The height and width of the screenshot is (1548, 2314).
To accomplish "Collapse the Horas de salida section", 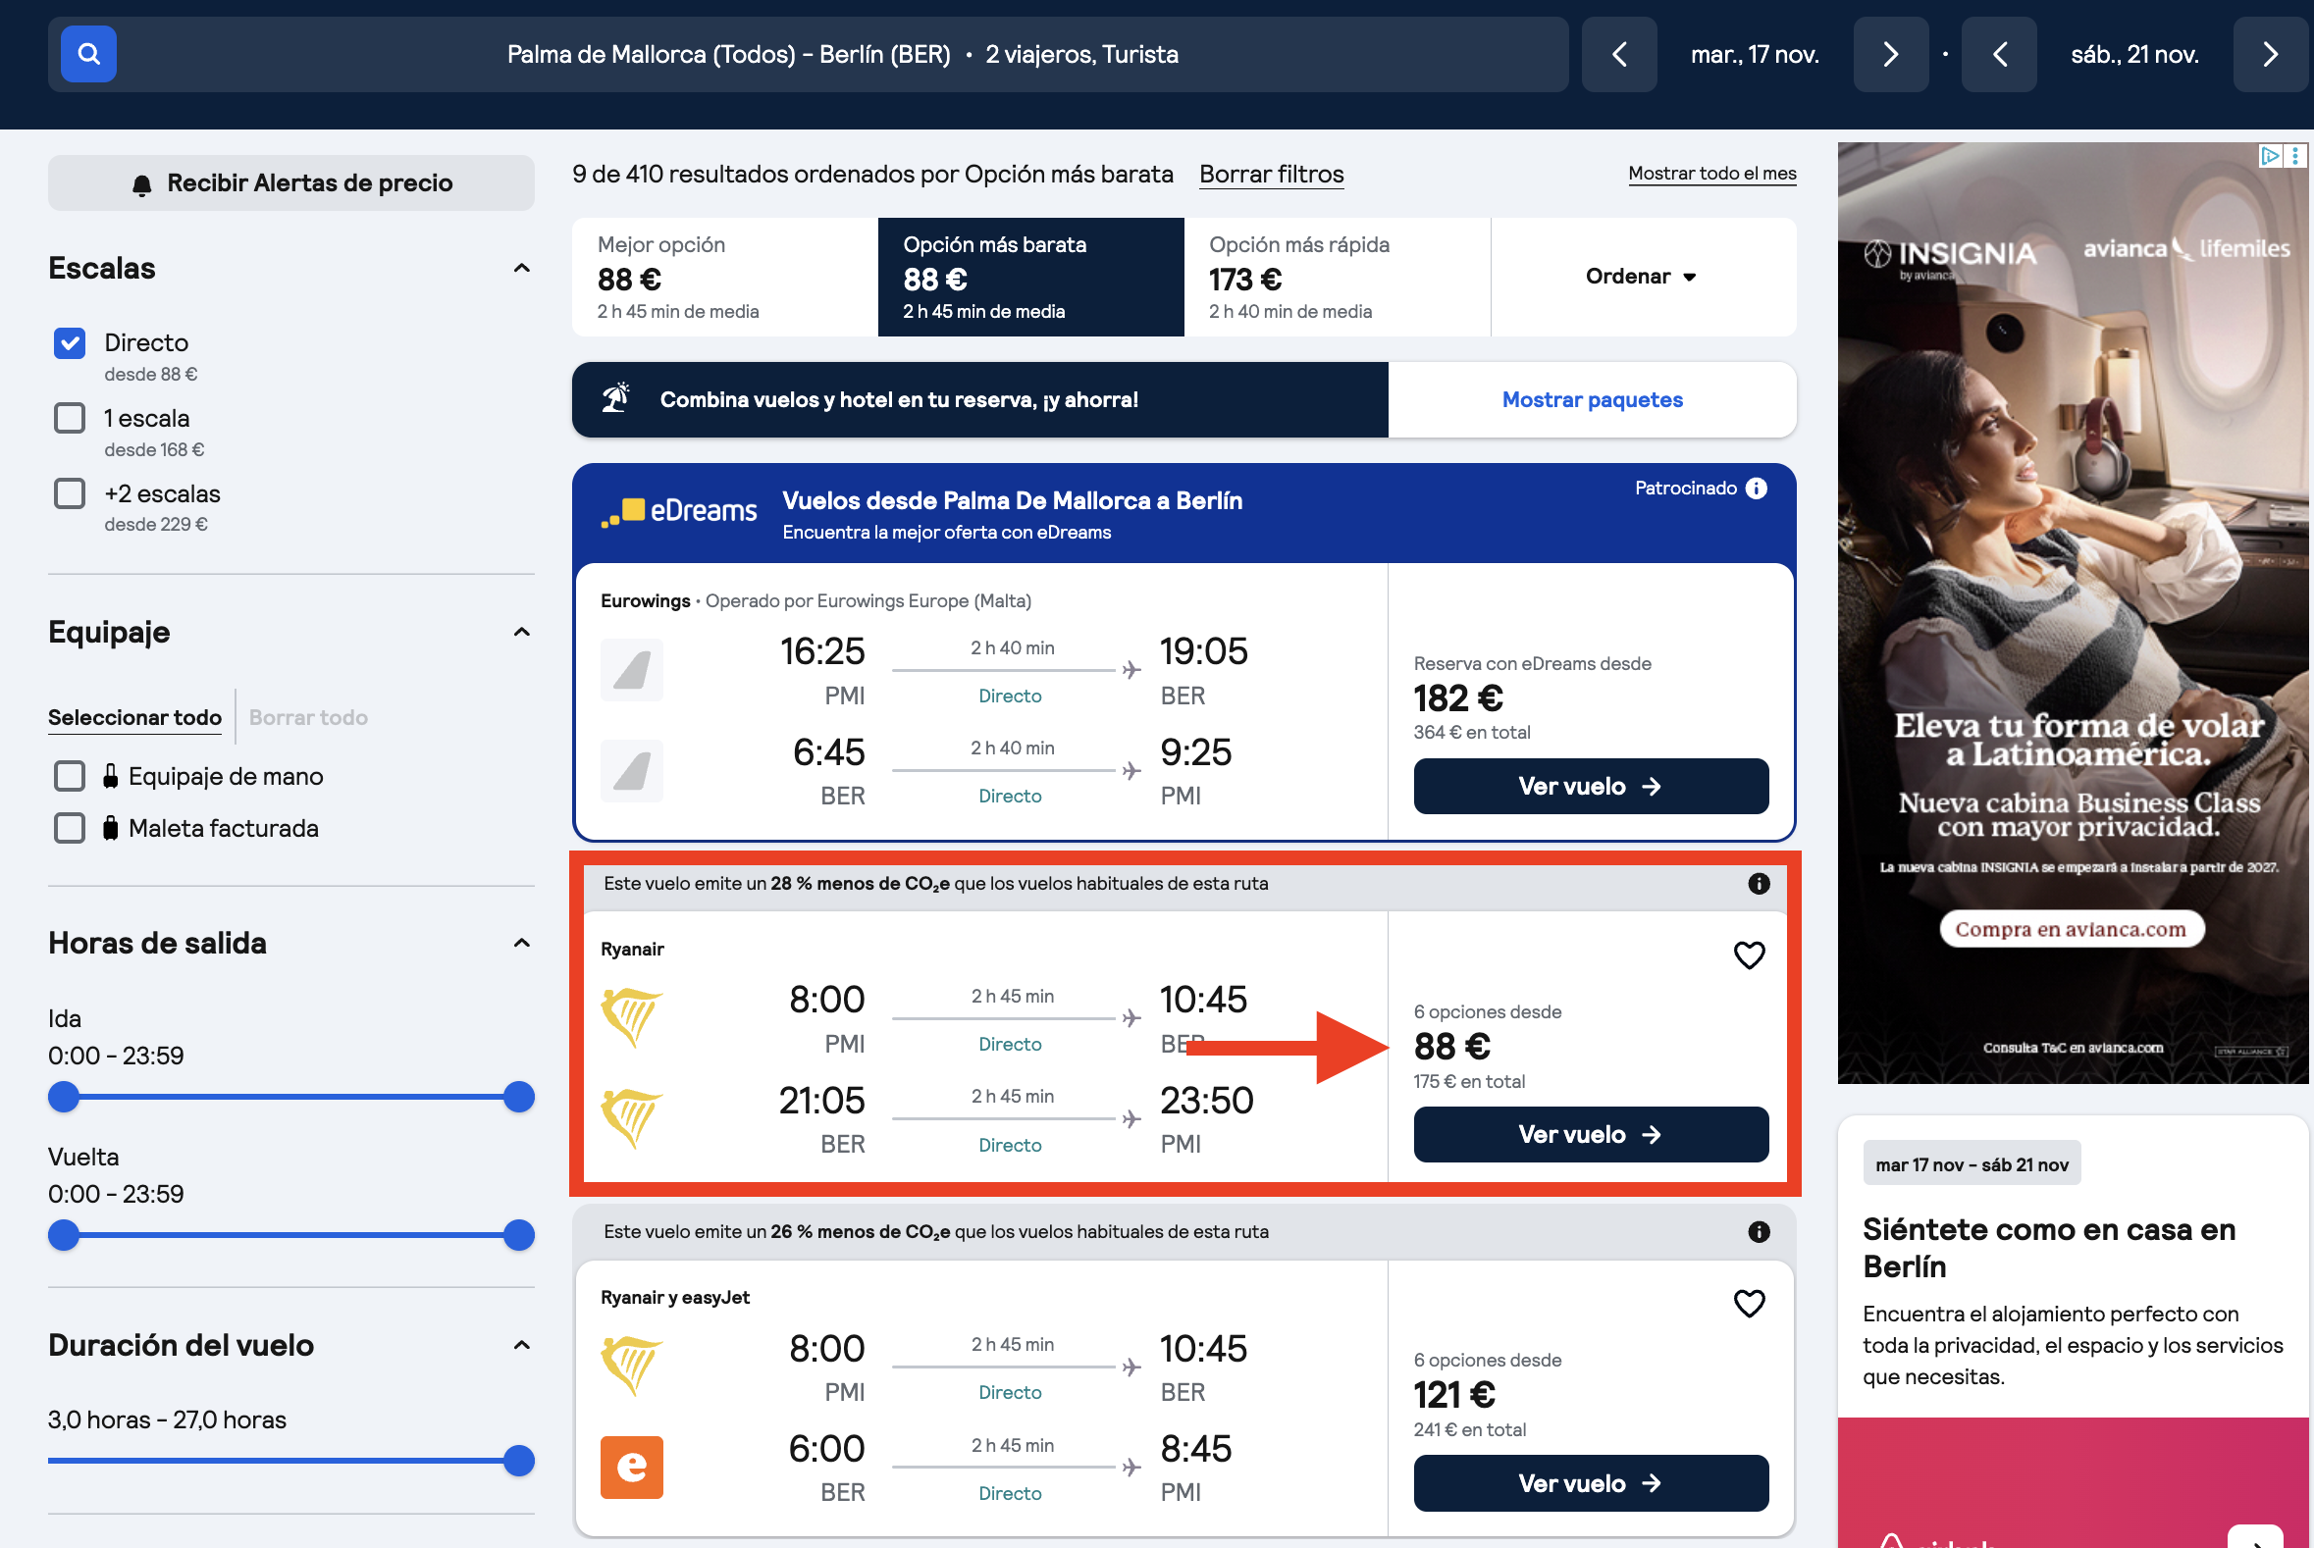I will click(521, 943).
